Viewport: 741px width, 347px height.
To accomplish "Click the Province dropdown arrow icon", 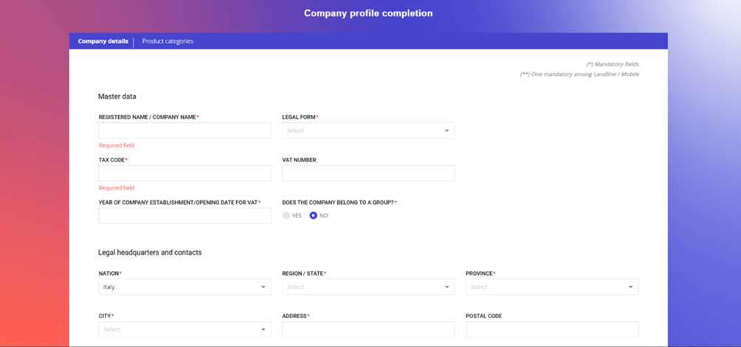I will 630,287.
